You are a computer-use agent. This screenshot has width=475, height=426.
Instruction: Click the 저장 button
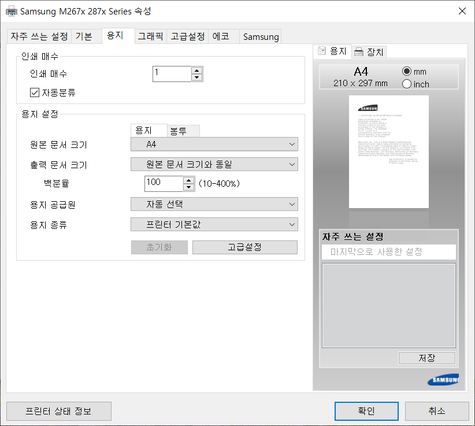(x=427, y=358)
